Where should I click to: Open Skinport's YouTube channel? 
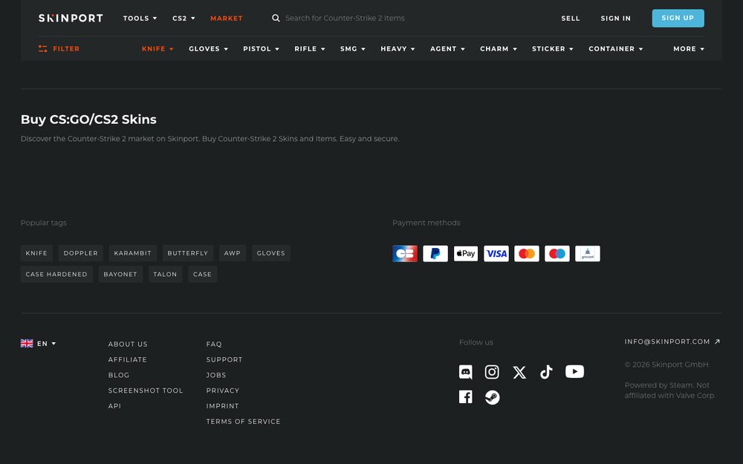(575, 372)
